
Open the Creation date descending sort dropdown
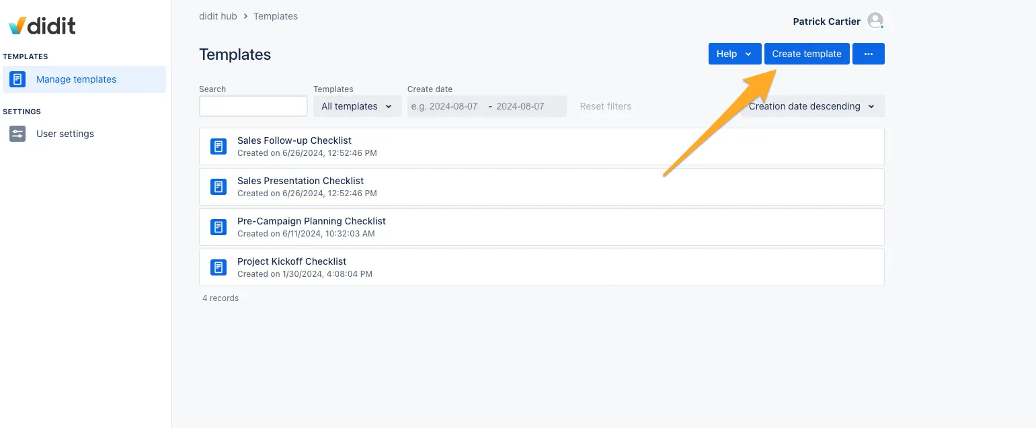pyautogui.click(x=812, y=106)
